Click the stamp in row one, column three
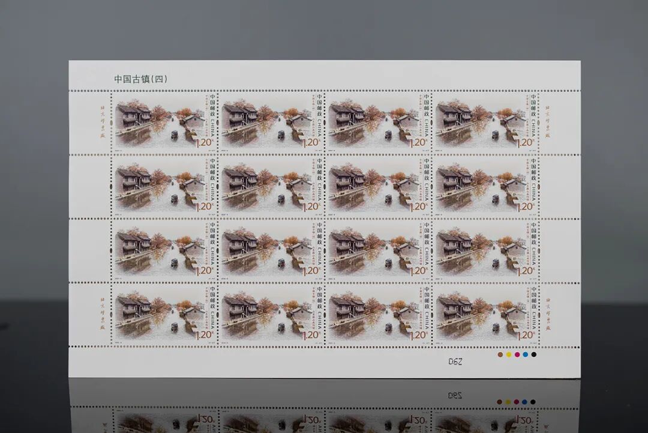The width and height of the screenshot is (648, 433). coord(379,122)
